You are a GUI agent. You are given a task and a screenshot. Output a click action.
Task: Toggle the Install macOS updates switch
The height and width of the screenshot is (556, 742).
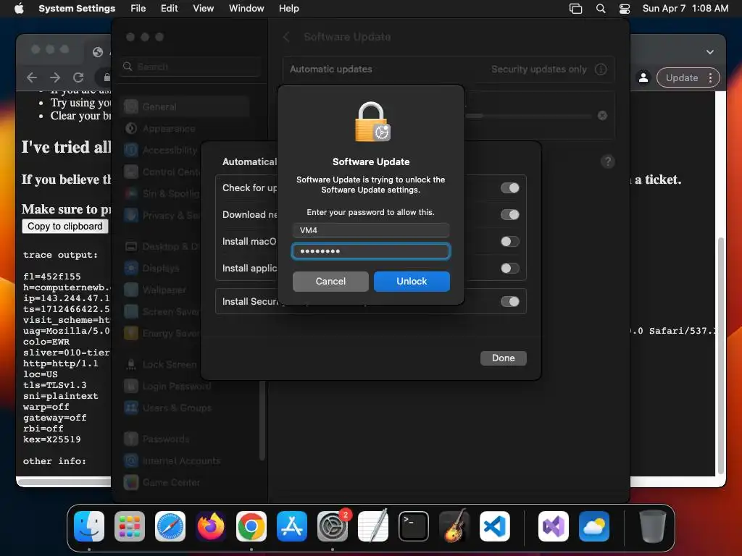click(x=509, y=242)
